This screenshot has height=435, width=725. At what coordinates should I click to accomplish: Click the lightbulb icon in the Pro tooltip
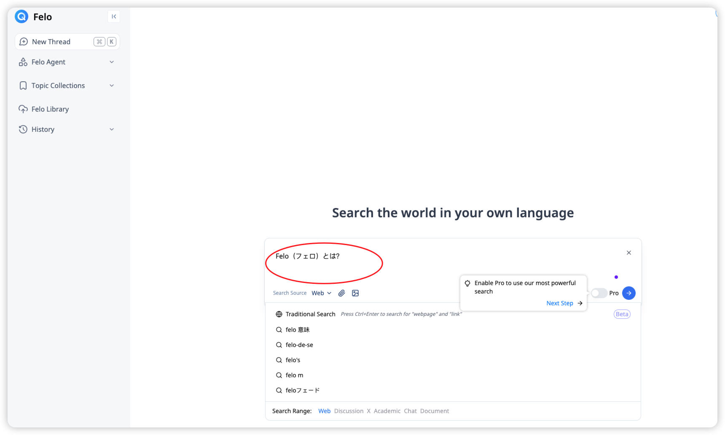tap(467, 283)
